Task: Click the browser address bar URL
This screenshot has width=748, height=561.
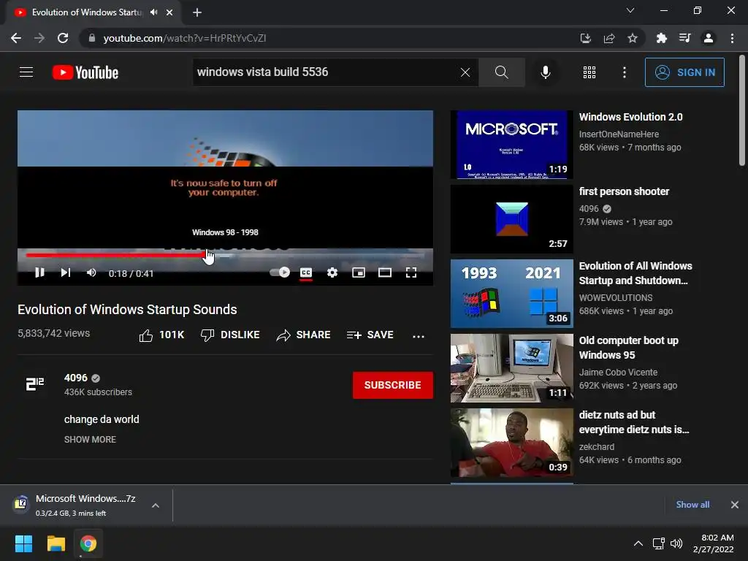Action: [x=185, y=38]
